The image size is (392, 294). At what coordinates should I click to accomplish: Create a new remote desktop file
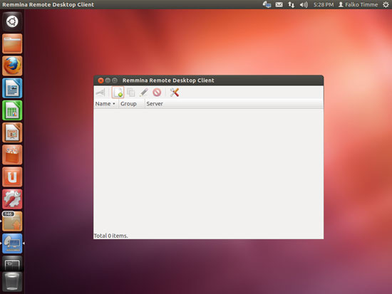(x=118, y=93)
